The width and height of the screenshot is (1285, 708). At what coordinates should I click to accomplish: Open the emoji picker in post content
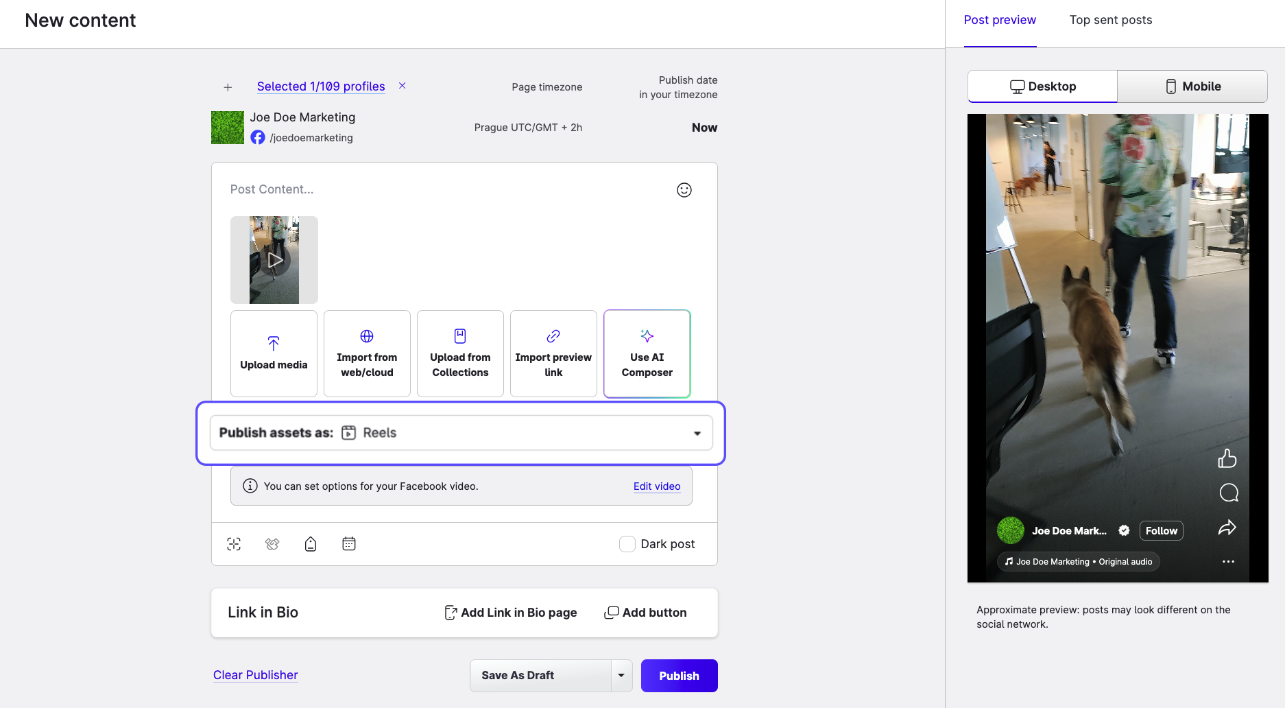pos(684,190)
